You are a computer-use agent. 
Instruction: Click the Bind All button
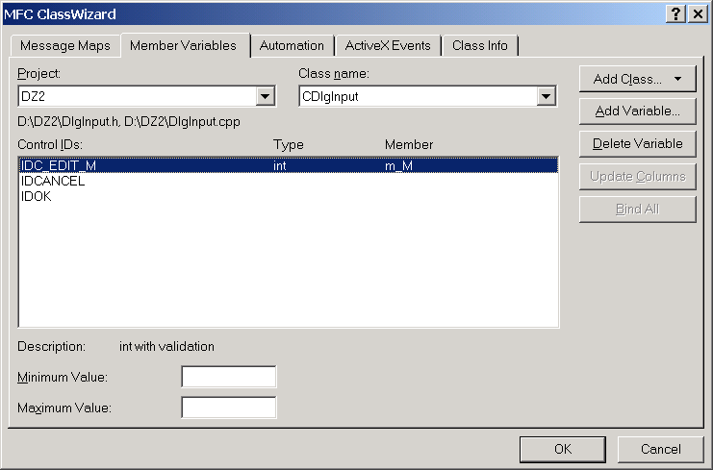638,210
